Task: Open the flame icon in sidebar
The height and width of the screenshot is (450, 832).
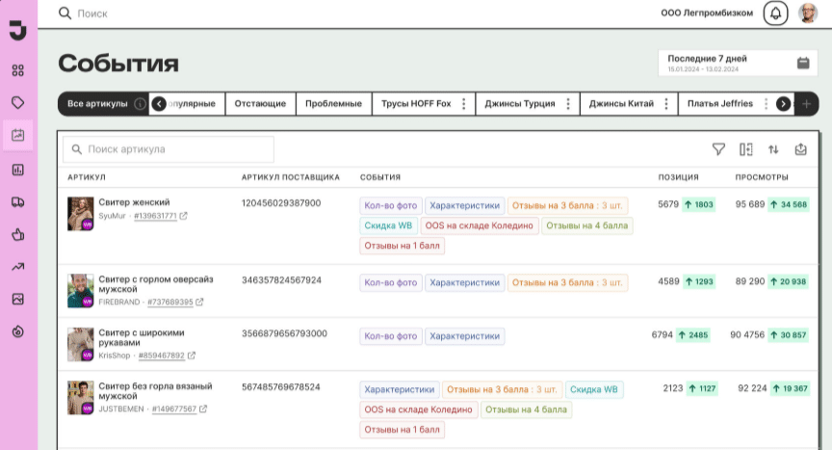Action: pos(18,331)
